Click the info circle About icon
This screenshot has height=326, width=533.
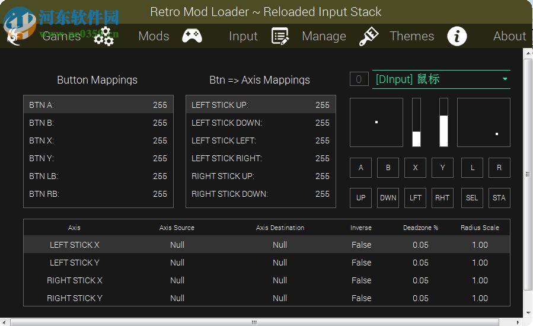(457, 36)
